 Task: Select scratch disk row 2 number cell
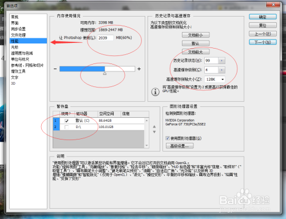point(56,127)
